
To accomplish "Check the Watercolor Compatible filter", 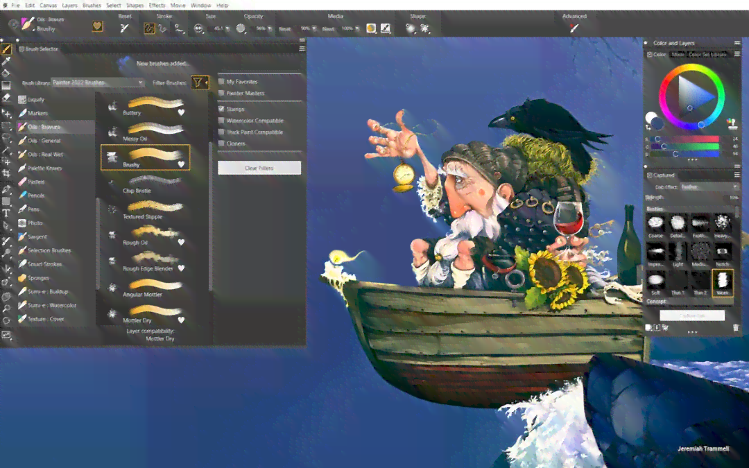I will [221, 121].
